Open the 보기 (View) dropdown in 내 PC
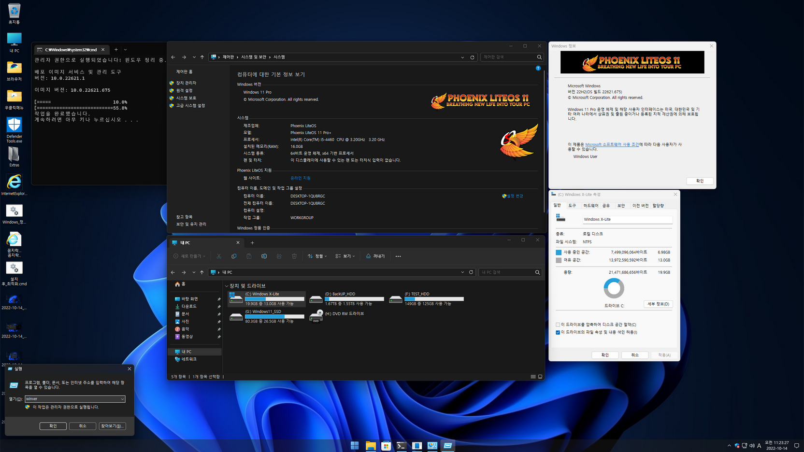This screenshot has height=452, width=804. (x=345, y=256)
